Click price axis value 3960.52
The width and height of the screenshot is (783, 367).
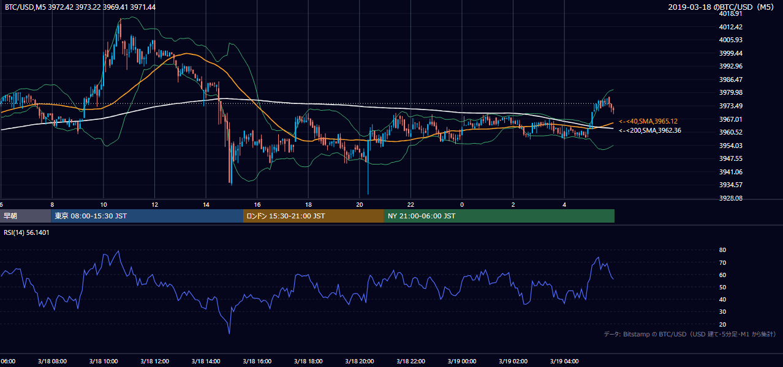[x=731, y=132]
